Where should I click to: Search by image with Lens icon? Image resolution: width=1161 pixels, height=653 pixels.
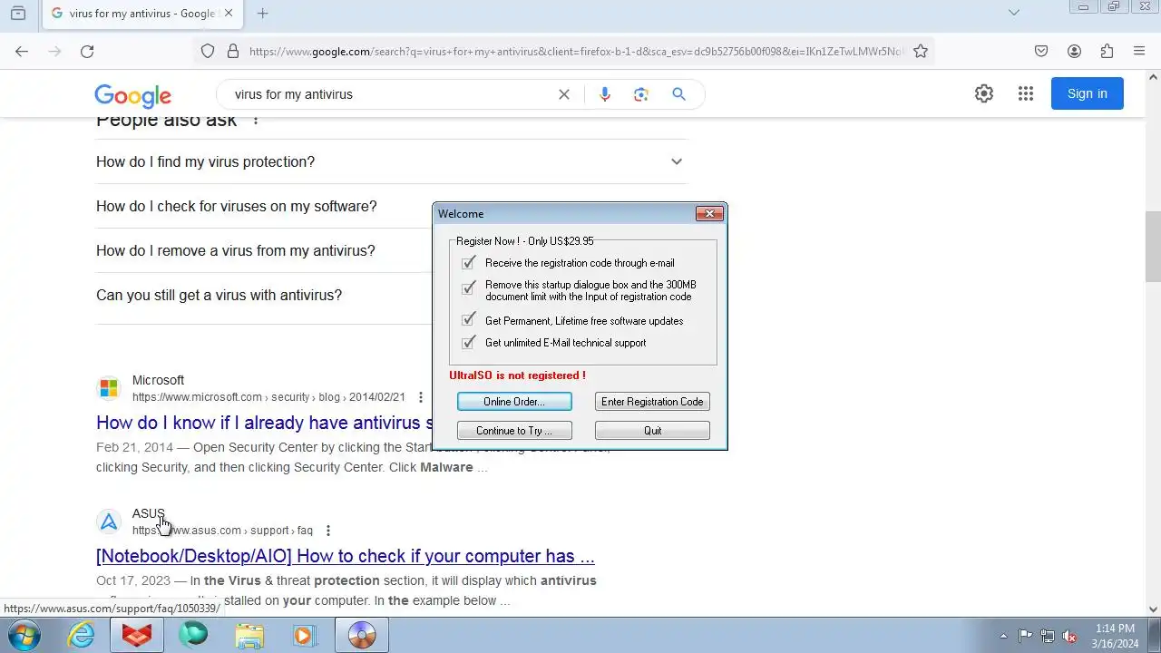click(x=641, y=94)
